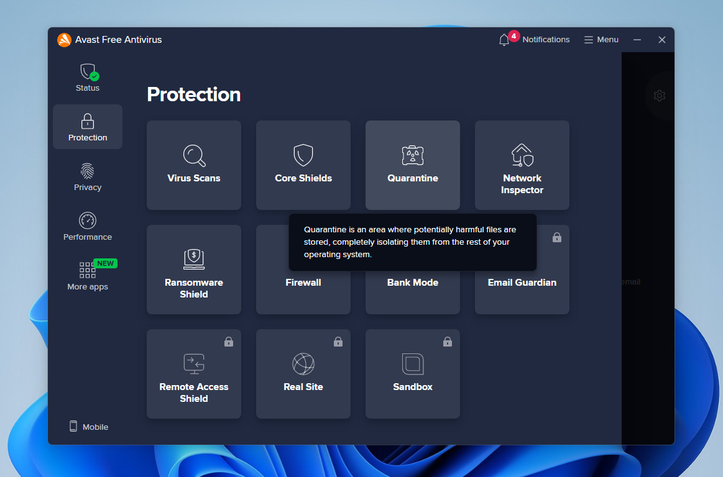Open Network Inspector tile
This screenshot has height=477, width=723.
point(522,165)
